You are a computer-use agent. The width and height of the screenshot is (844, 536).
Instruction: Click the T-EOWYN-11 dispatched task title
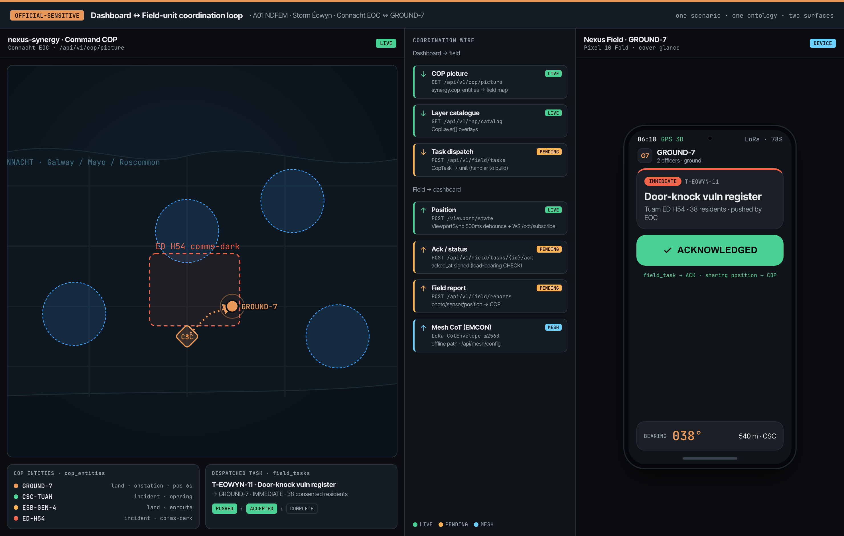(273, 484)
